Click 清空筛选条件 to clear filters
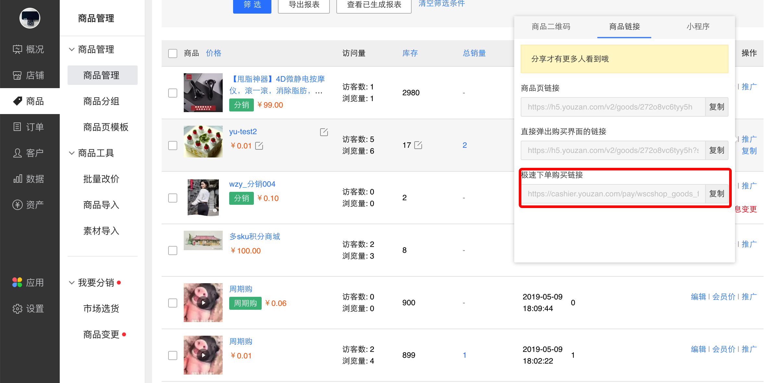The height and width of the screenshot is (383, 772). [x=442, y=4]
